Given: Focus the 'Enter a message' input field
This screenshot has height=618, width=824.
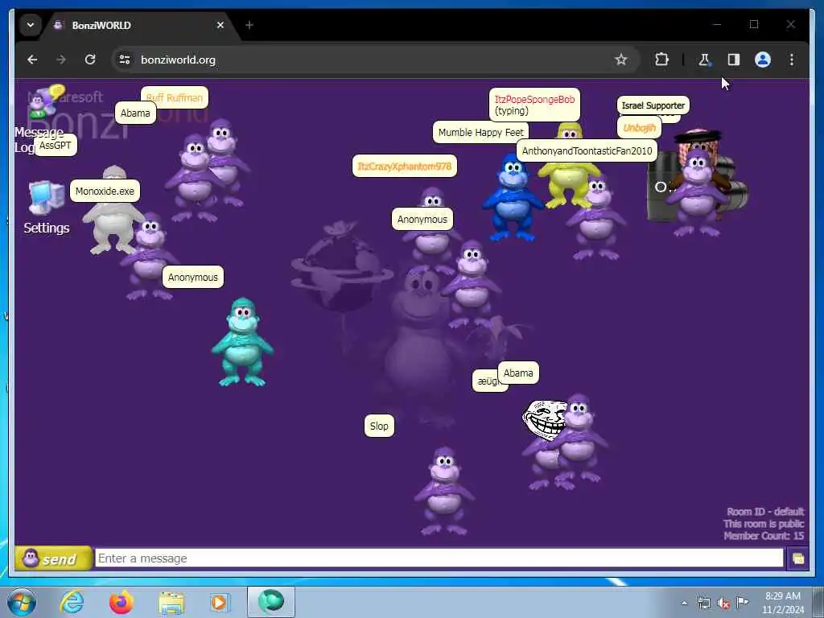Looking at the screenshot, I should coord(439,558).
